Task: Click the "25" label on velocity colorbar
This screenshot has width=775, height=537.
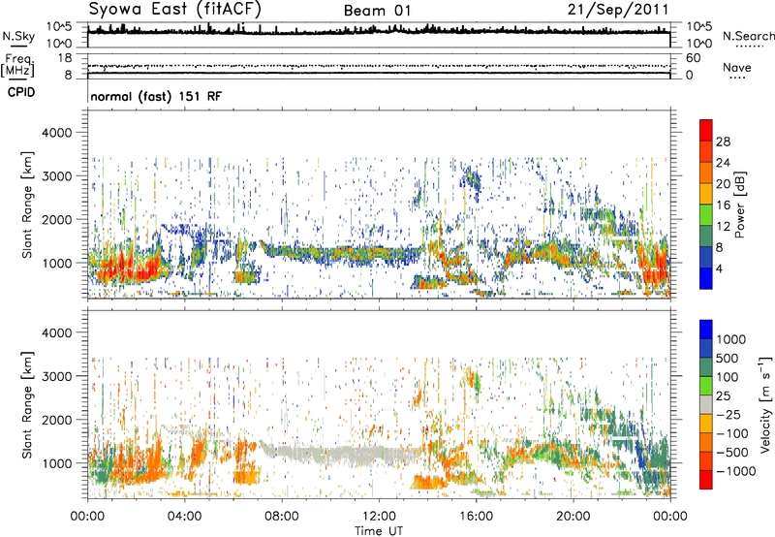Action: 724,396
